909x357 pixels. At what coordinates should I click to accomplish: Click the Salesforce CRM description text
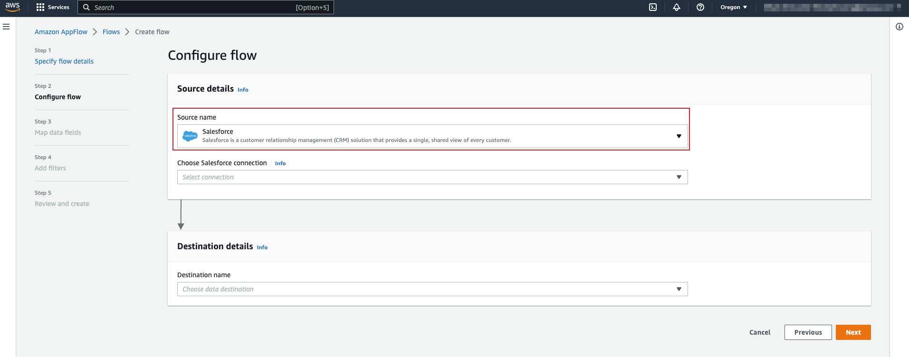(357, 140)
